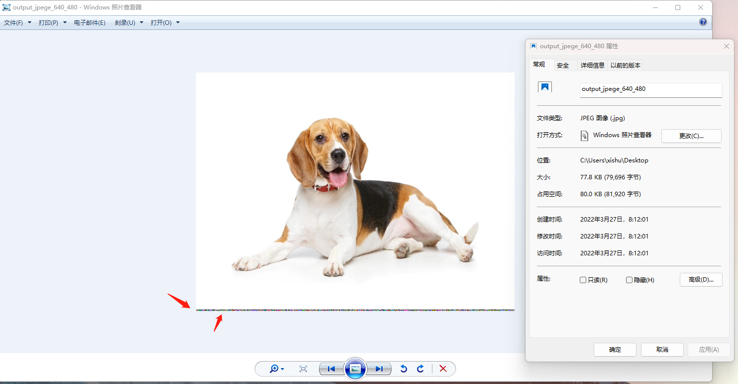Minimize the Photo Viewer window
The image size is (738, 384).
(x=655, y=7)
